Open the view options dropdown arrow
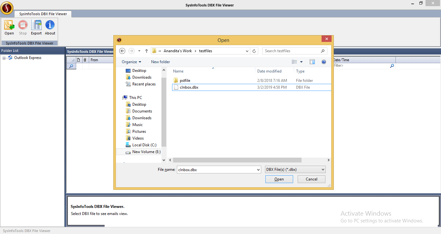 (302, 62)
